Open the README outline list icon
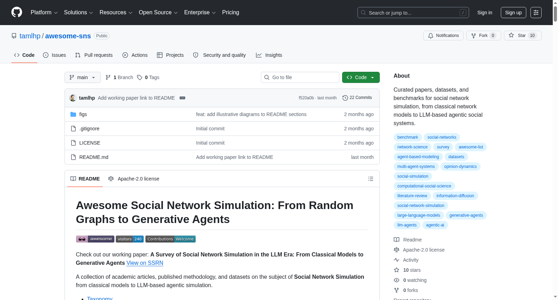Image resolution: width=558 pixels, height=300 pixels. [x=371, y=179]
